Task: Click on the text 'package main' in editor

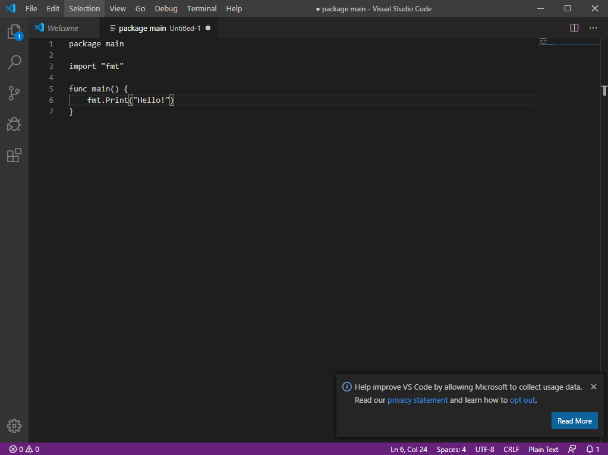Action: tap(96, 44)
